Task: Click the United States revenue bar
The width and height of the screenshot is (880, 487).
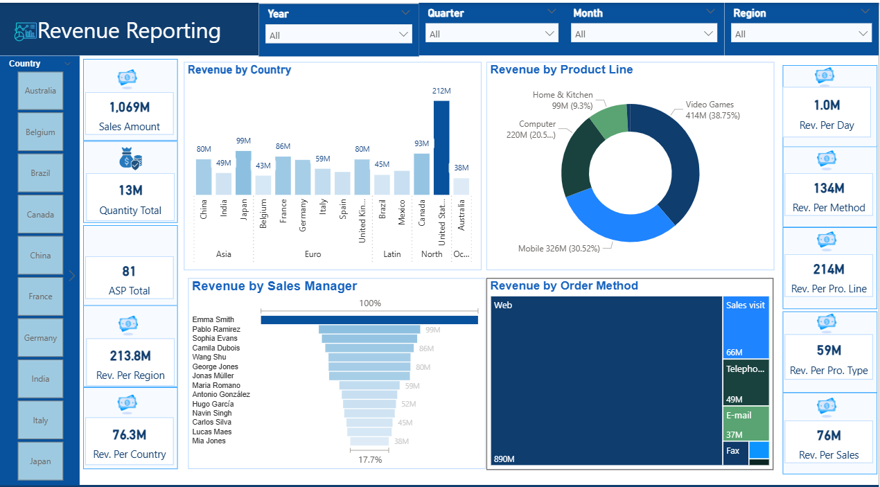Action: coord(441,148)
